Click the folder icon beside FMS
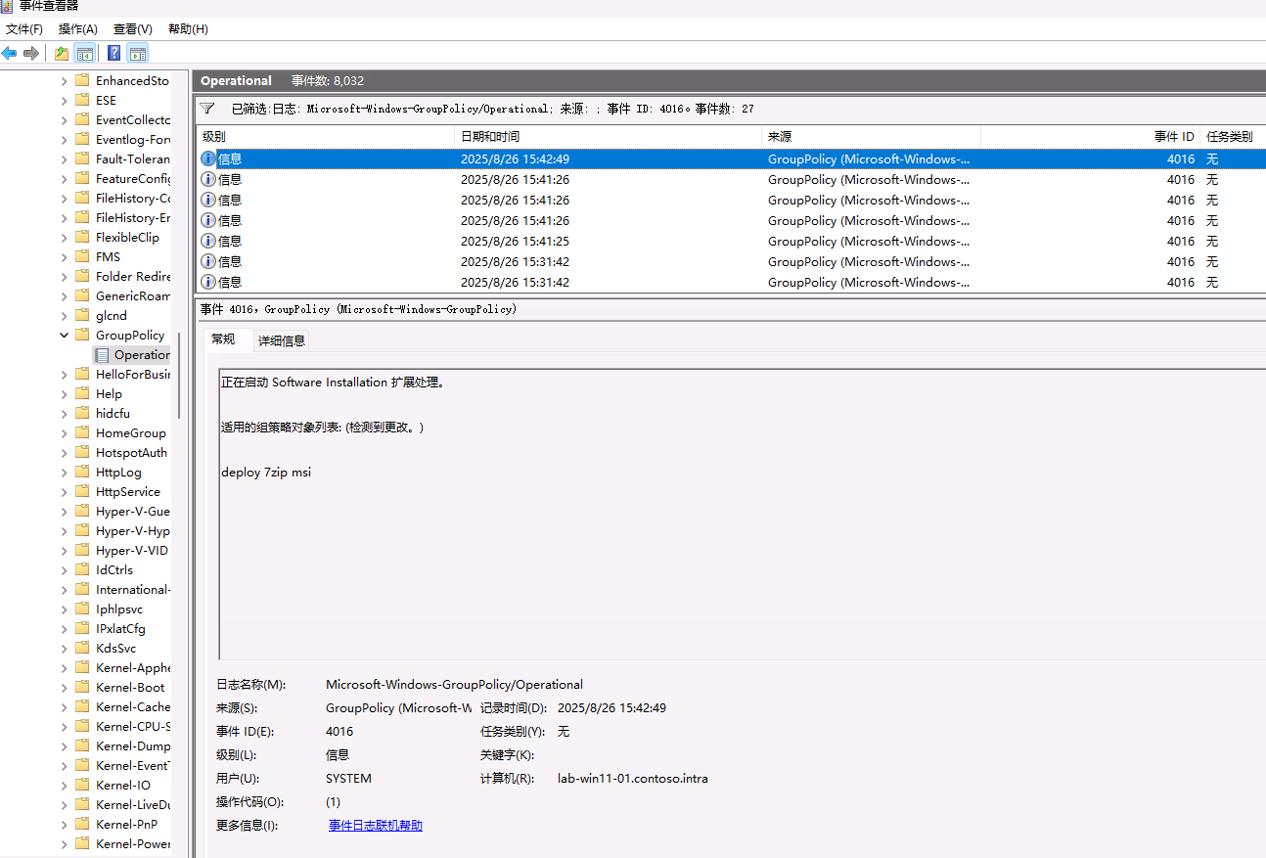 (82, 256)
